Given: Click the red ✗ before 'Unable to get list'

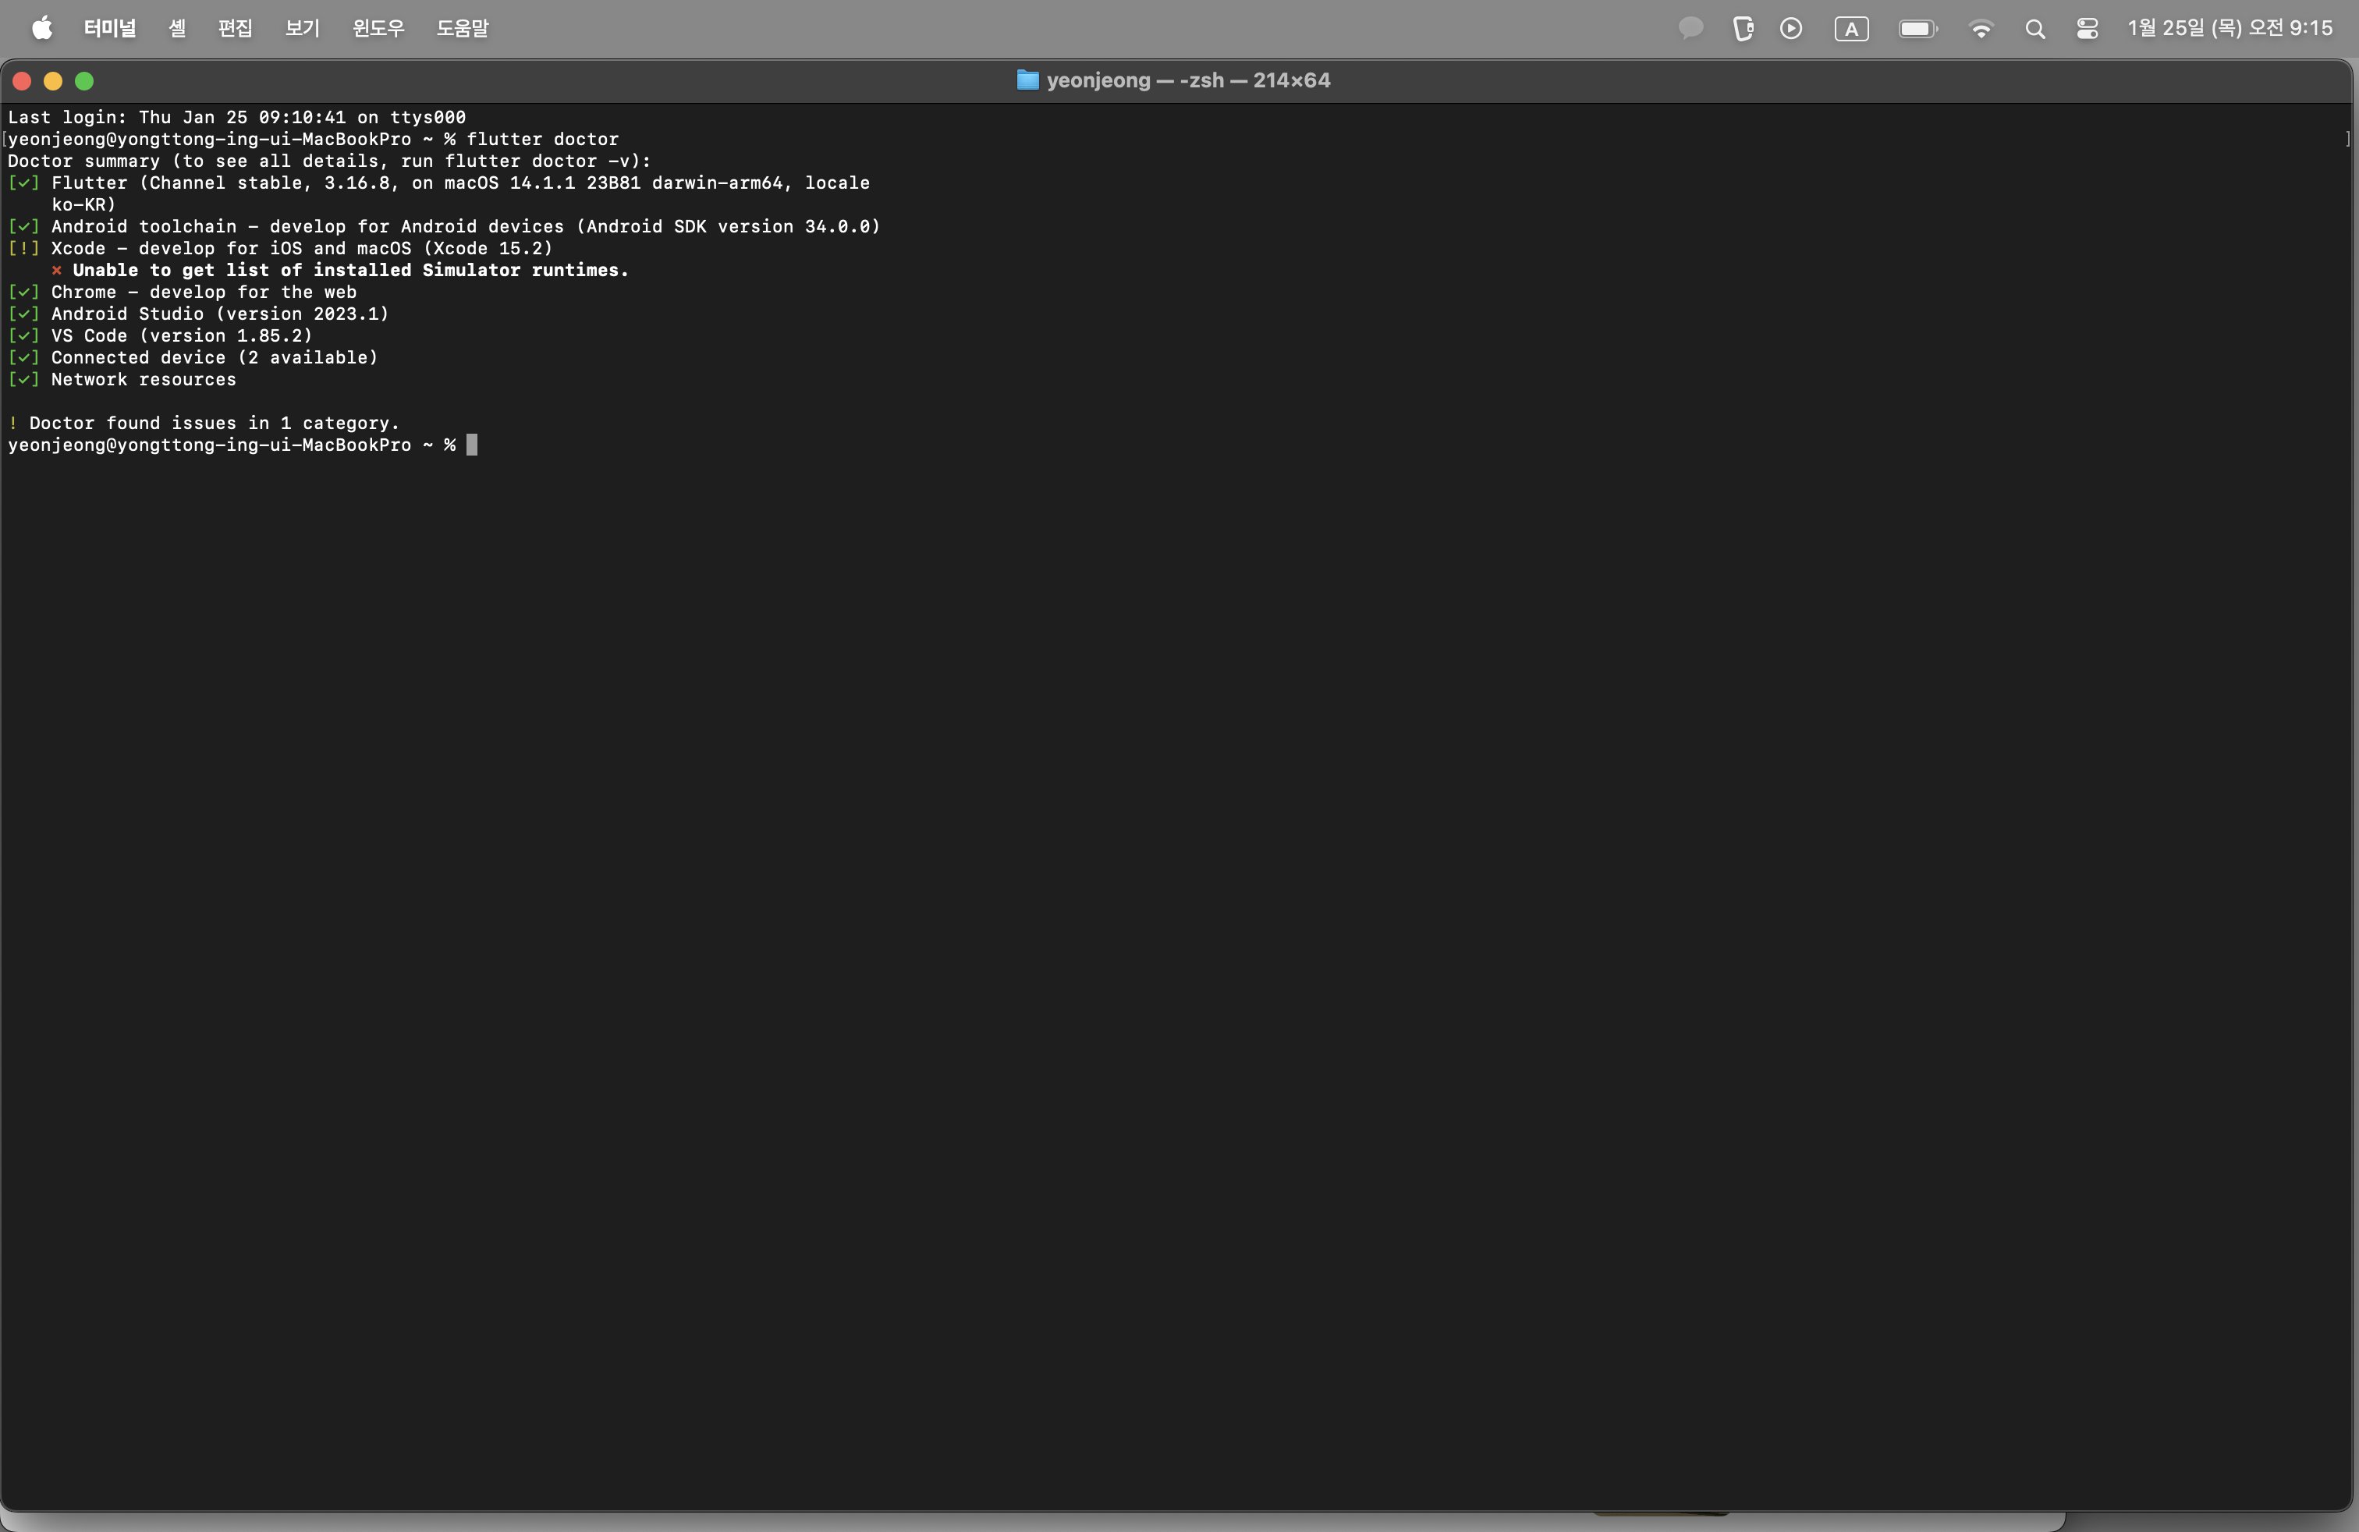Looking at the screenshot, I should 56,270.
